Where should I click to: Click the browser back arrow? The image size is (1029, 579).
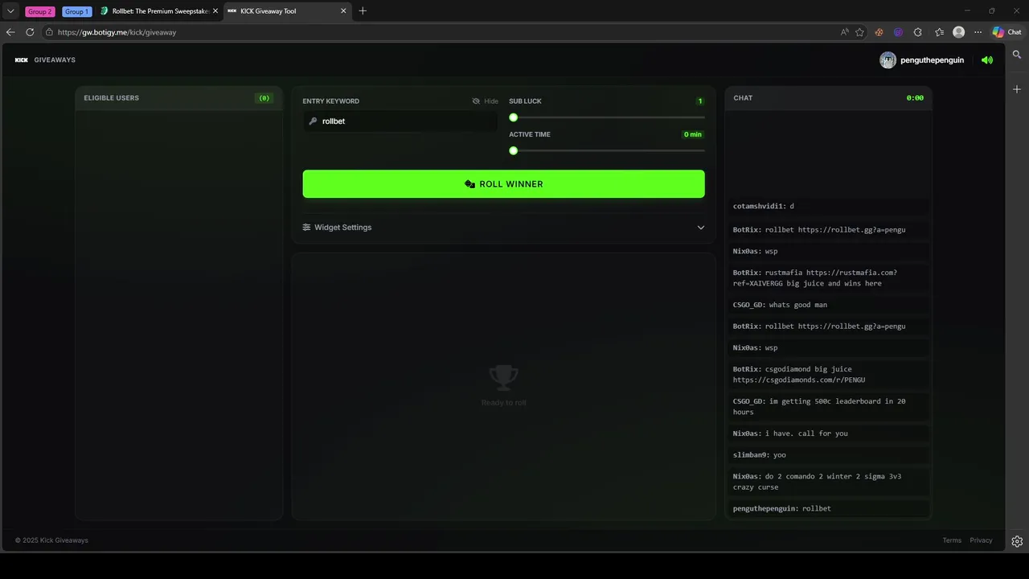[10, 32]
